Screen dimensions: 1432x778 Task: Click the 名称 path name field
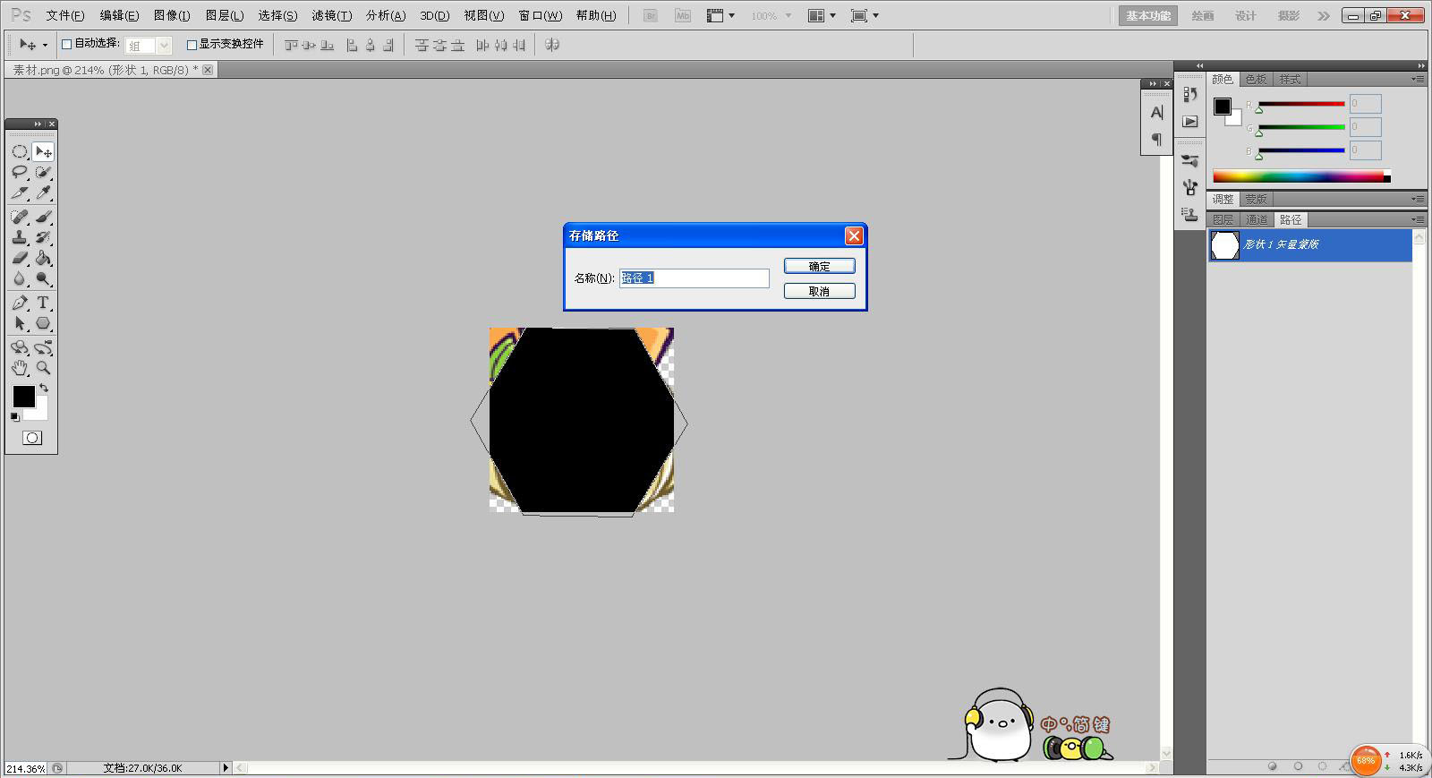tap(695, 278)
